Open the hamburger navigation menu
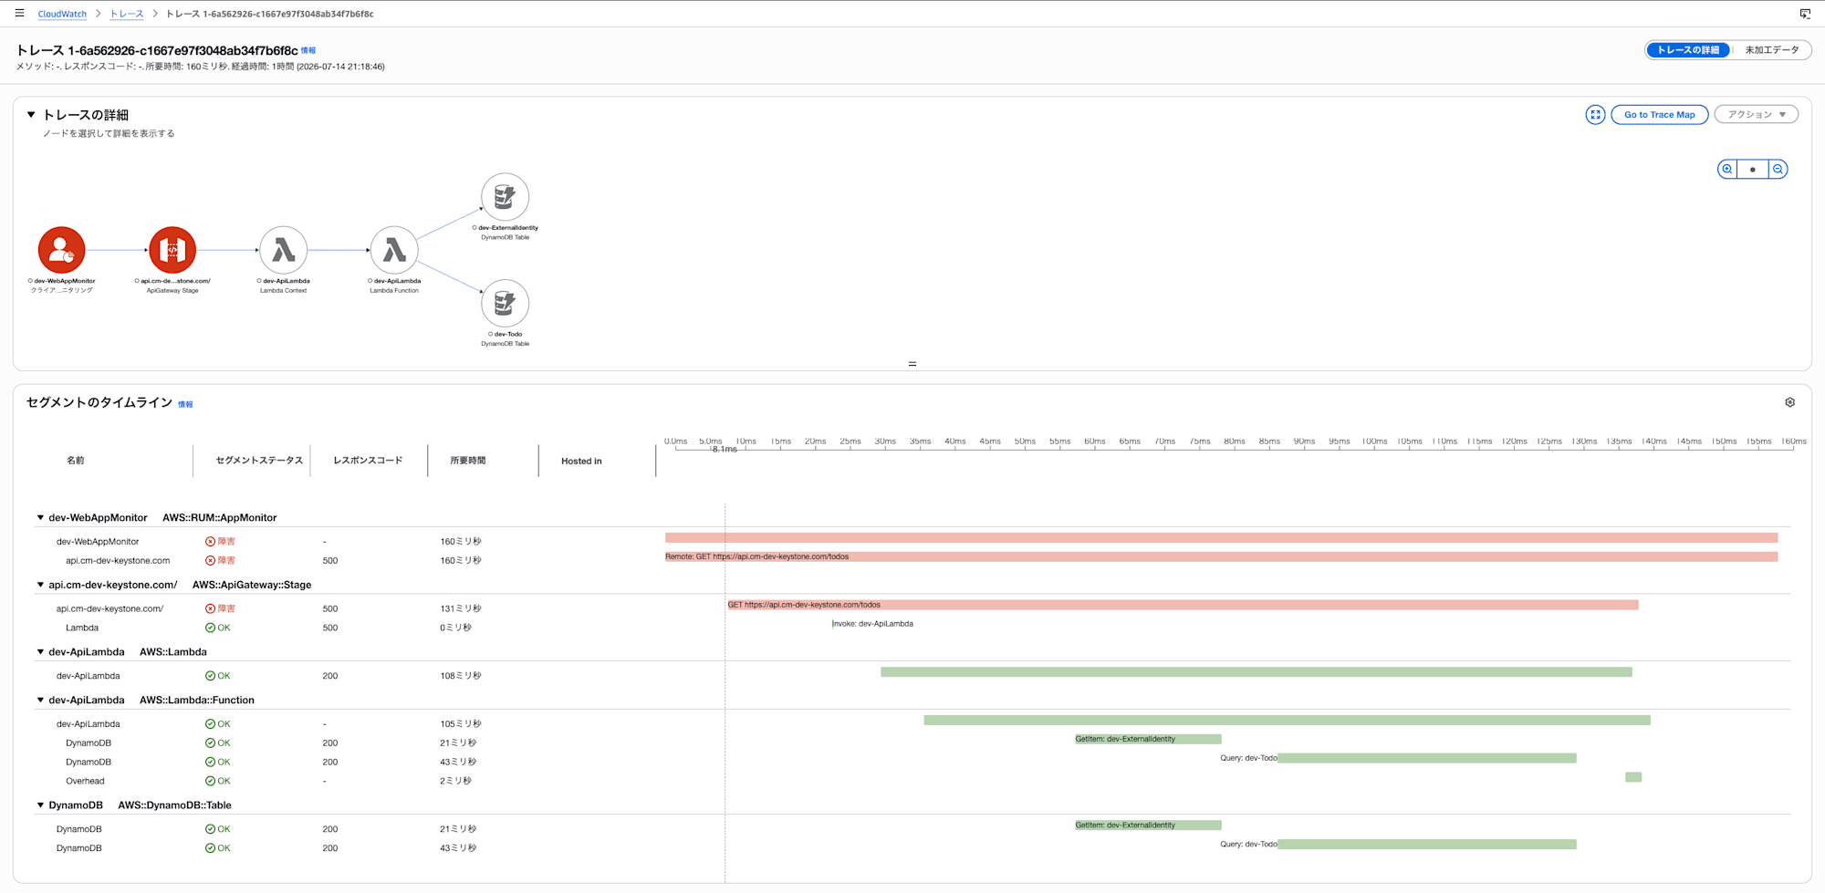This screenshot has height=893, width=1825. click(x=19, y=14)
